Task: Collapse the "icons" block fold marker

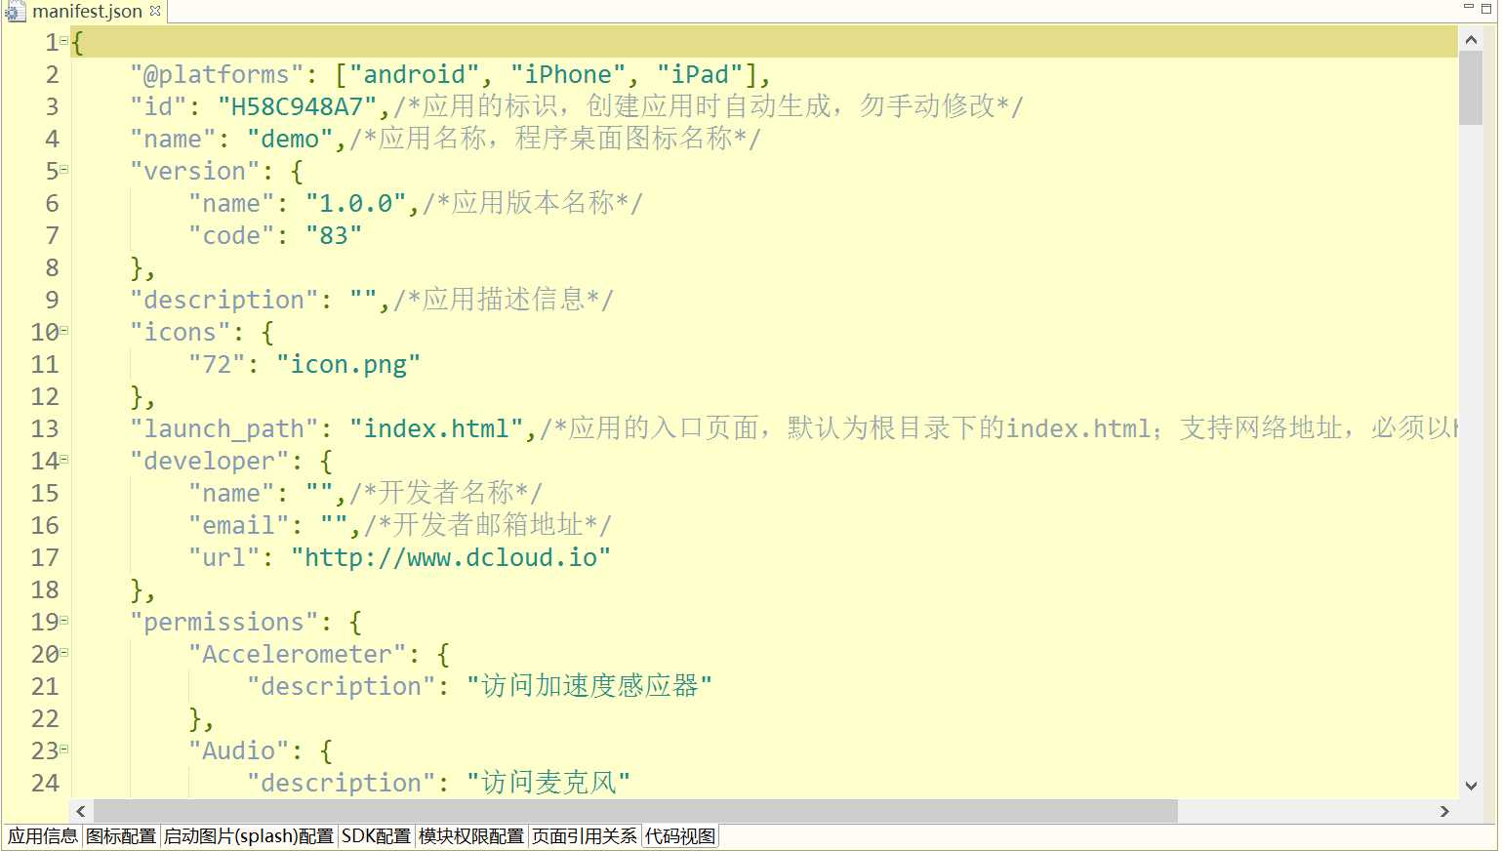Action: point(64,331)
